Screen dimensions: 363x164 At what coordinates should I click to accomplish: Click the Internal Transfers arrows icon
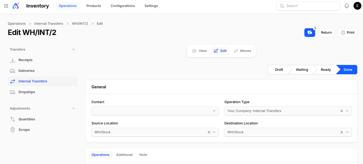13,81
